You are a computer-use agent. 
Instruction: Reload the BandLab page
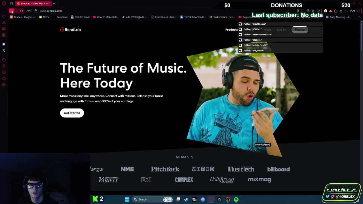coord(22,11)
